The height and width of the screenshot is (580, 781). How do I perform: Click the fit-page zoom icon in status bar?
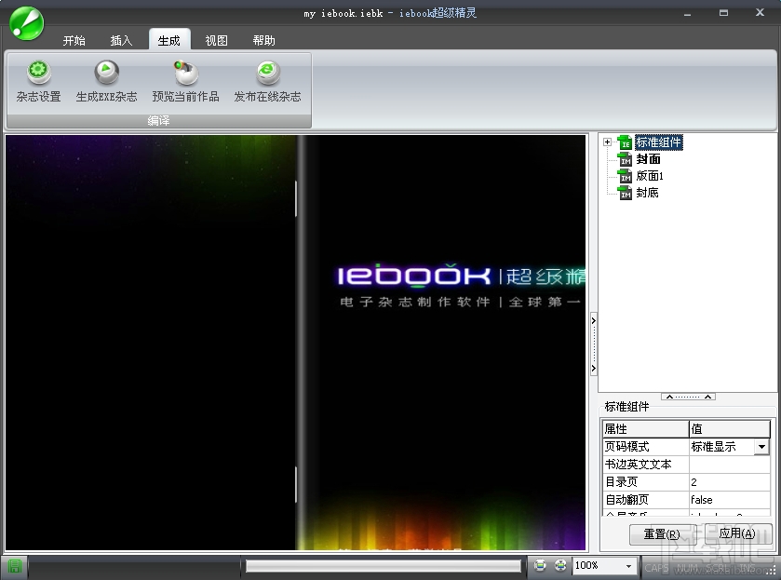click(560, 565)
